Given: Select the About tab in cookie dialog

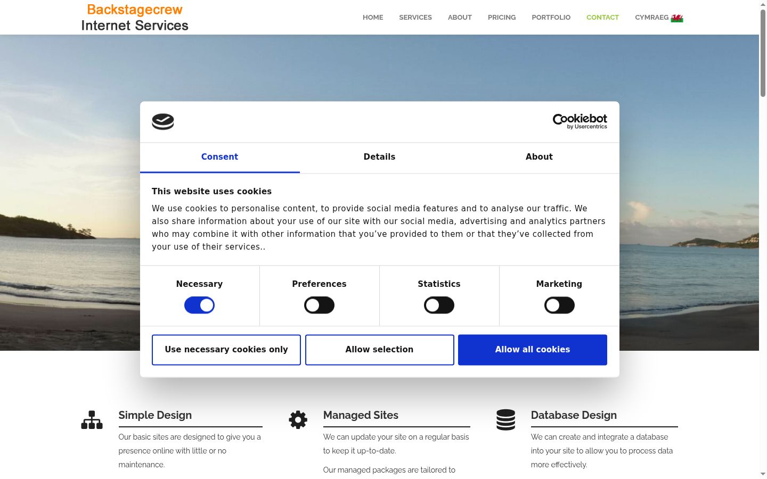Looking at the screenshot, I should pyautogui.click(x=539, y=157).
